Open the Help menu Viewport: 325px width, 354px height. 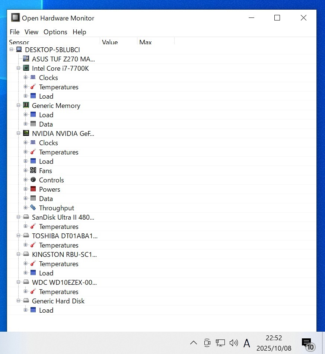click(79, 32)
